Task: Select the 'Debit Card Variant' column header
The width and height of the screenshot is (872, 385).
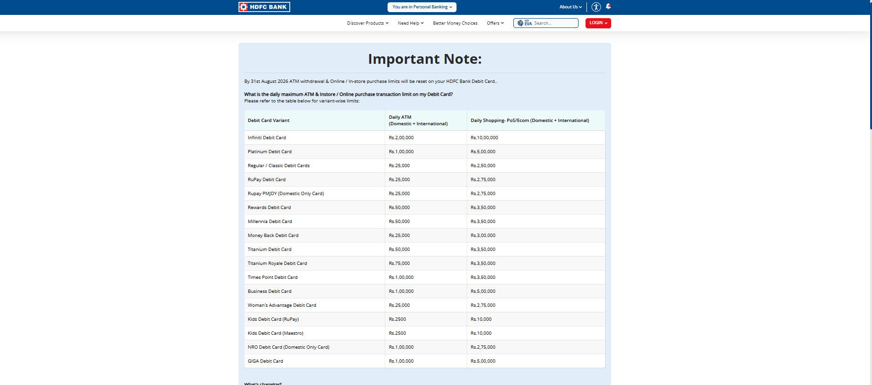Action: click(x=268, y=121)
